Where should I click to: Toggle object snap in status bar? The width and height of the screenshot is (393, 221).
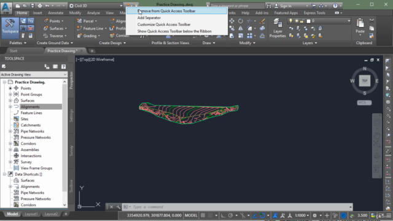pos(262,215)
